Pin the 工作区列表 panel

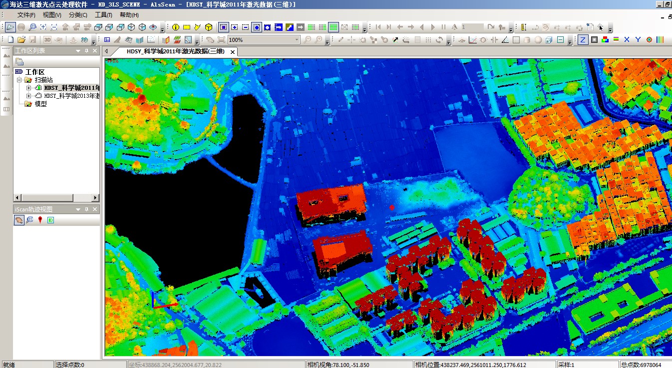tap(86, 50)
